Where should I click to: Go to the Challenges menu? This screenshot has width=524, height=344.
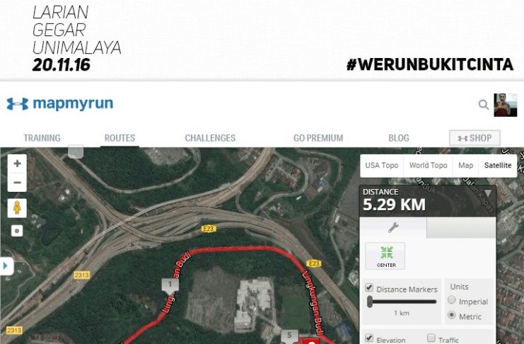210,138
